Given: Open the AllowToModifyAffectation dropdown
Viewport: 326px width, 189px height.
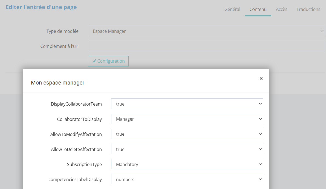Looking at the screenshot, I should pyautogui.click(x=187, y=134).
